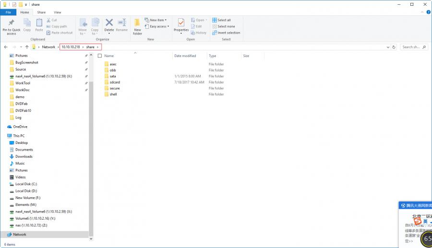Select the secure folder
Screen dimensions: 432x248
[x=115, y=88]
